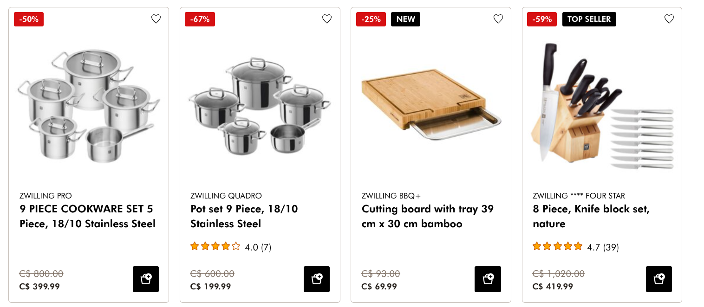Viewport: 704px width, 307px height.
Task: Toggle wishlist state on the TOP SELLER item
Action: tap(669, 19)
